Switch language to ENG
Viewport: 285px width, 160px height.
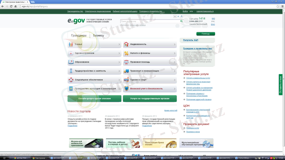click(x=213, y=24)
